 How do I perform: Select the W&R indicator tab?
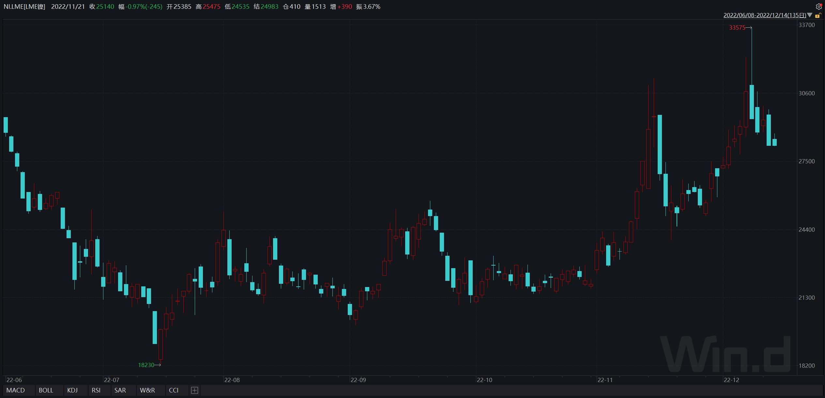pos(147,390)
